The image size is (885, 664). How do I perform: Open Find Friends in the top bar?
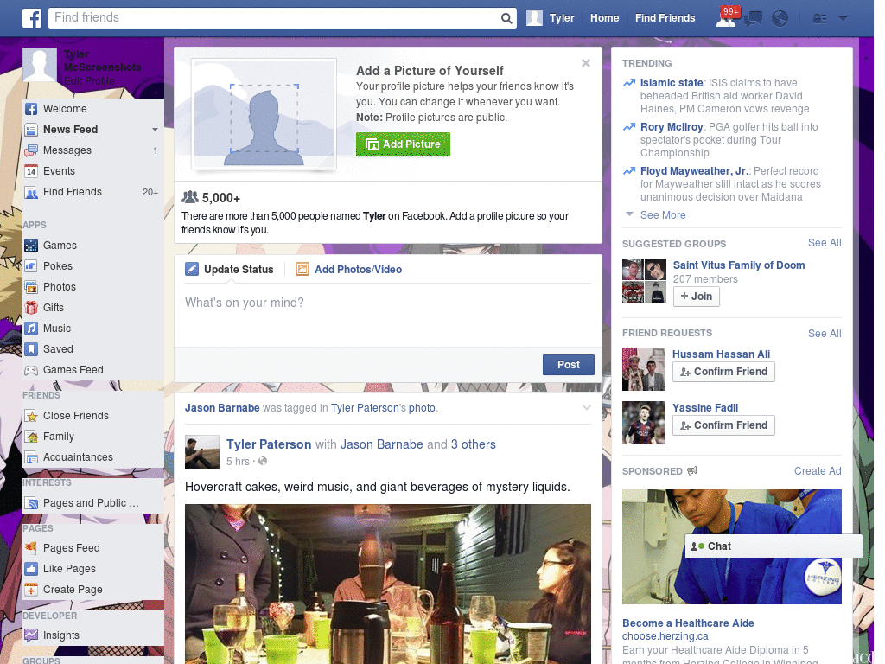coord(665,18)
